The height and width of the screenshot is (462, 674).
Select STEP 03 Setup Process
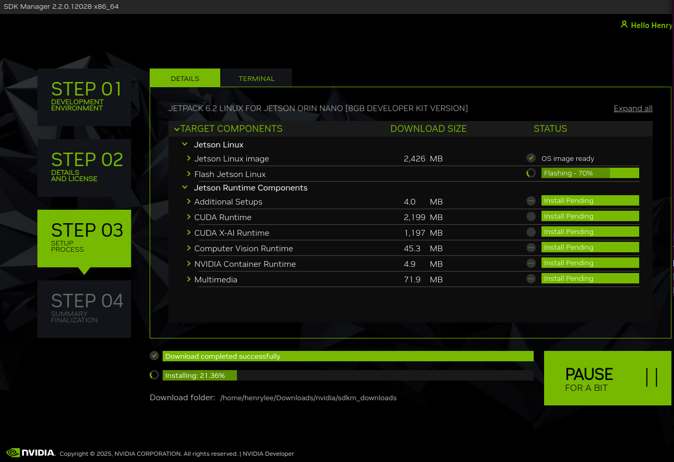coord(84,238)
